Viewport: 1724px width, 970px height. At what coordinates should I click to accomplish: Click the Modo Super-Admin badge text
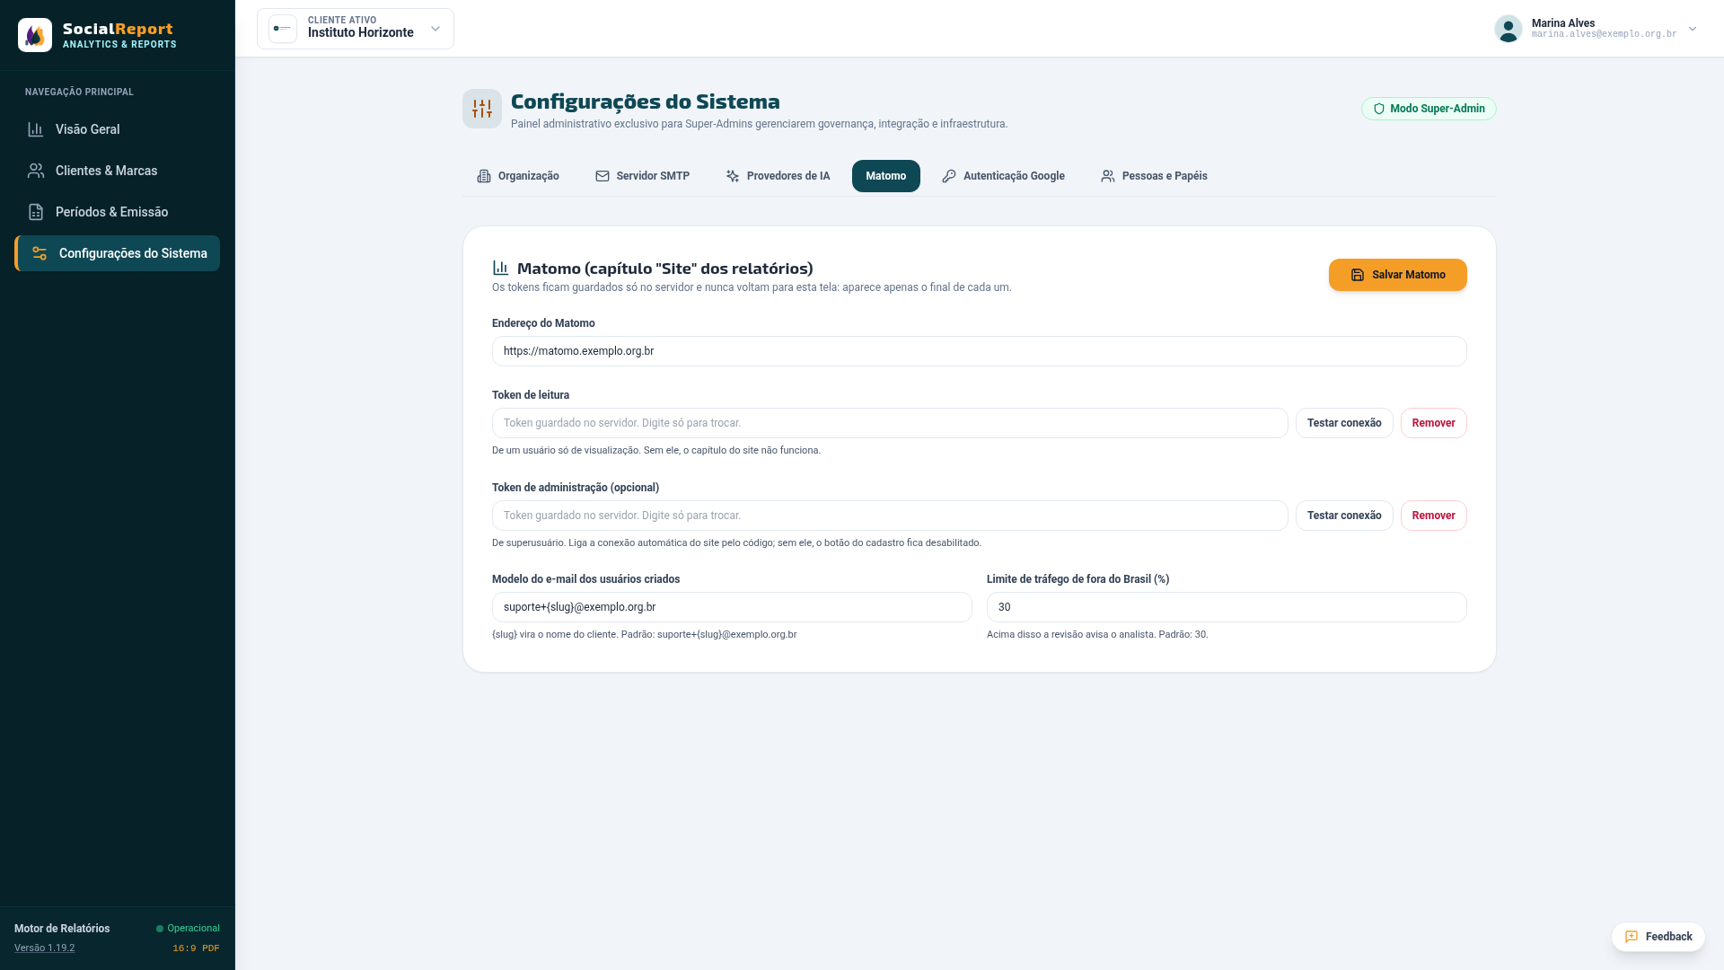tap(1437, 109)
